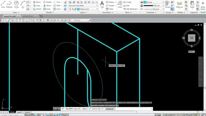Expand the Utilities panel
The width and height of the screenshot is (206, 116).
coord(181,12)
